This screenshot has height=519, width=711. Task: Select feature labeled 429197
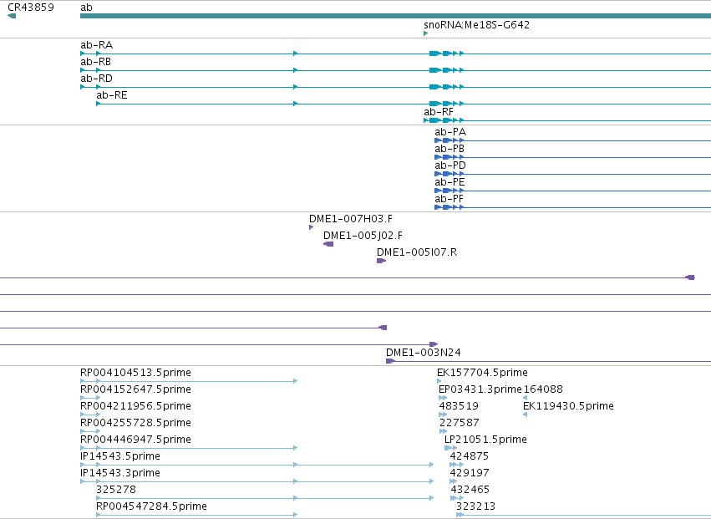pos(470,473)
